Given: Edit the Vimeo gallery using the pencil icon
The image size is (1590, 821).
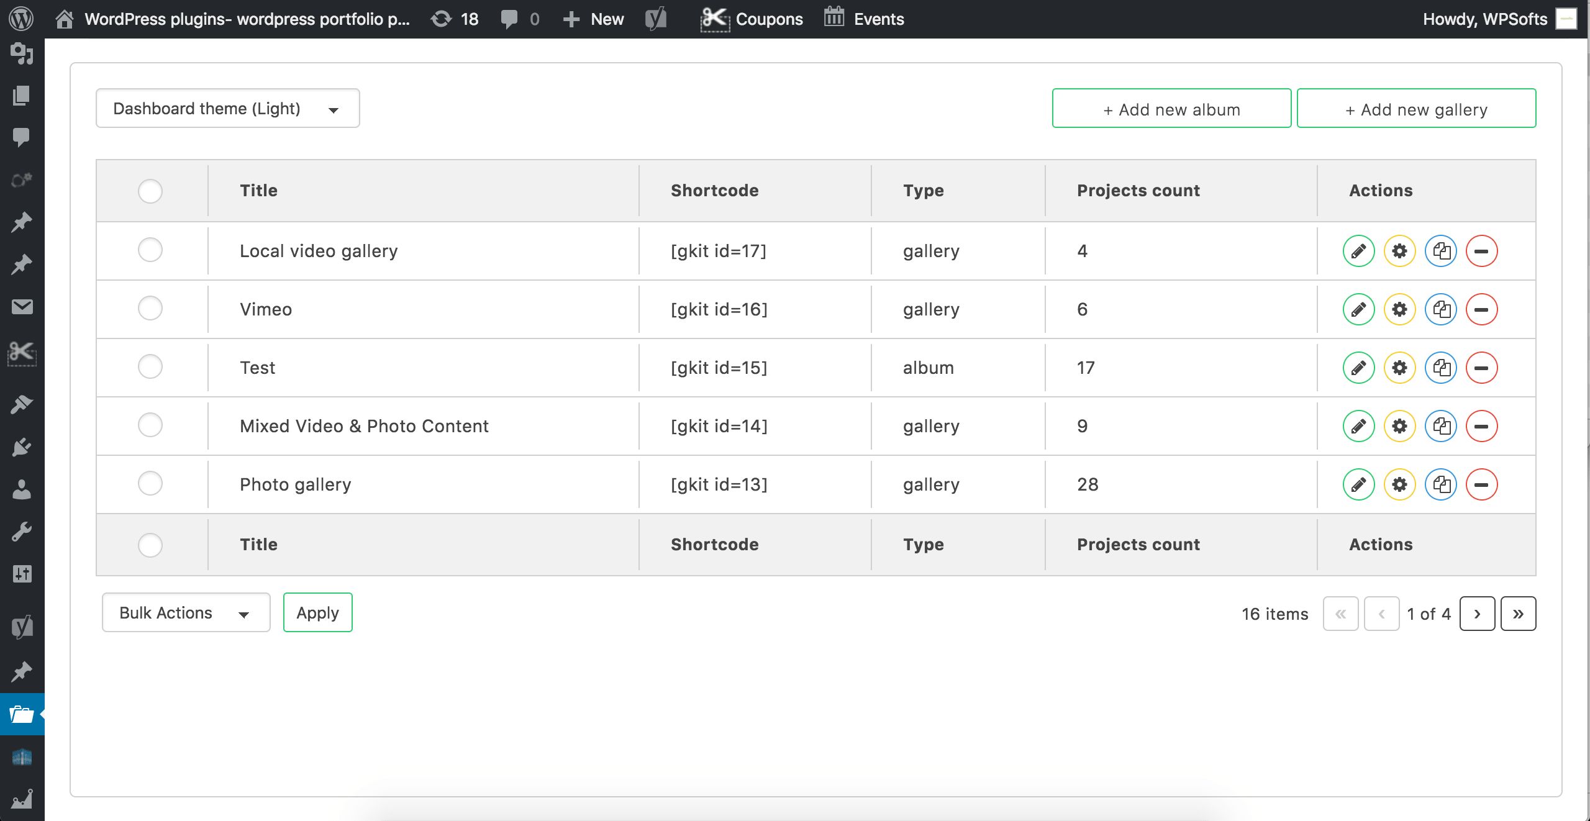Looking at the screenshot, I should click(x=1358, y=309).
